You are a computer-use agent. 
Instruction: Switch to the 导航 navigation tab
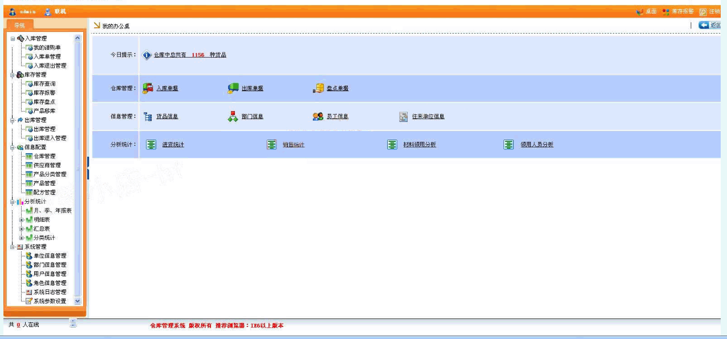pyautogui.click(x=19, y=24)
